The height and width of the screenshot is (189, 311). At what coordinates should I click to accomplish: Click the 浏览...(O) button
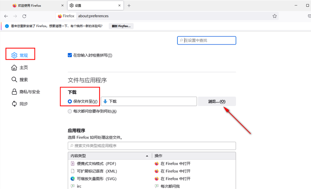pyautogui.click(x=217, y=101)
